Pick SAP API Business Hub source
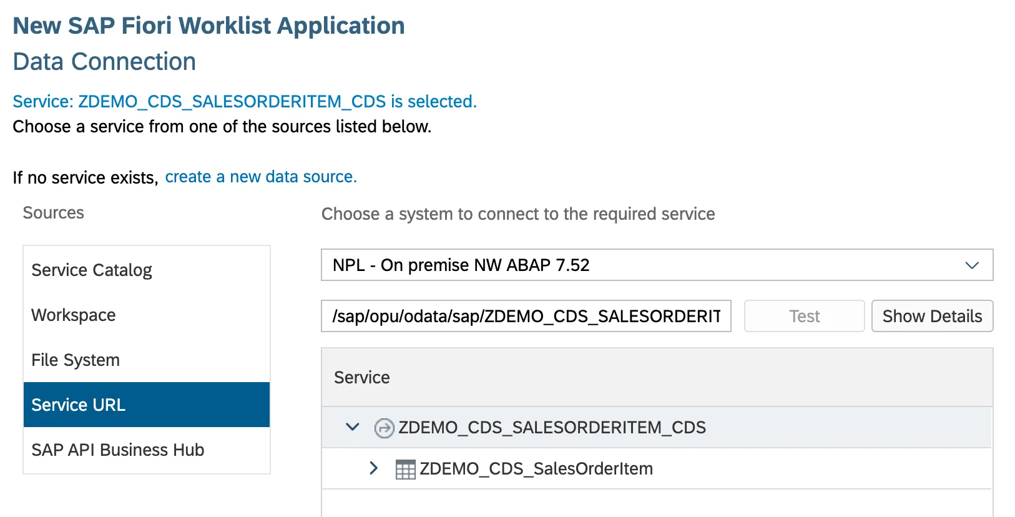1015x517 pixels. 118,450
